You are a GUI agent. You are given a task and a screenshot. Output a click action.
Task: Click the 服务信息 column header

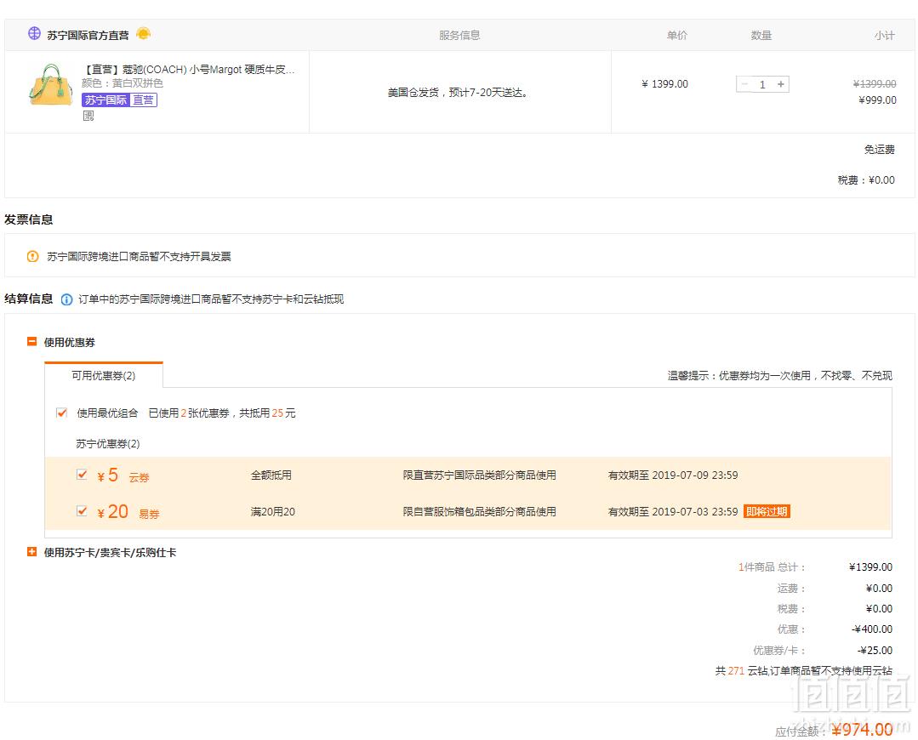[x=459, y=35]
